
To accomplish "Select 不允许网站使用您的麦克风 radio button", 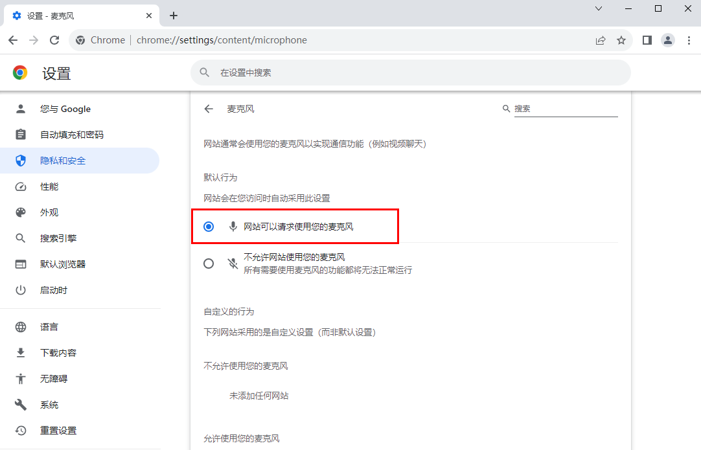I will click(209, 264).
